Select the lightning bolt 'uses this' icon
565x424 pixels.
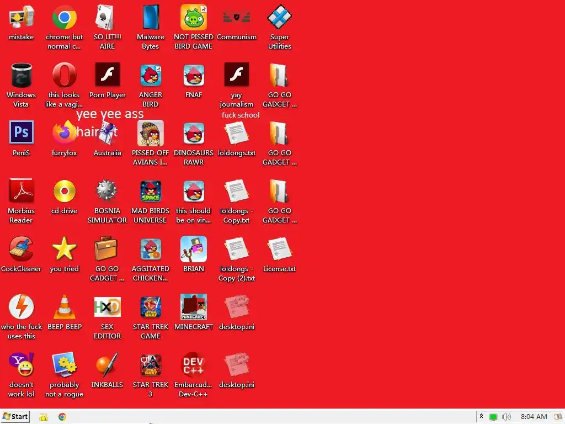22,307
